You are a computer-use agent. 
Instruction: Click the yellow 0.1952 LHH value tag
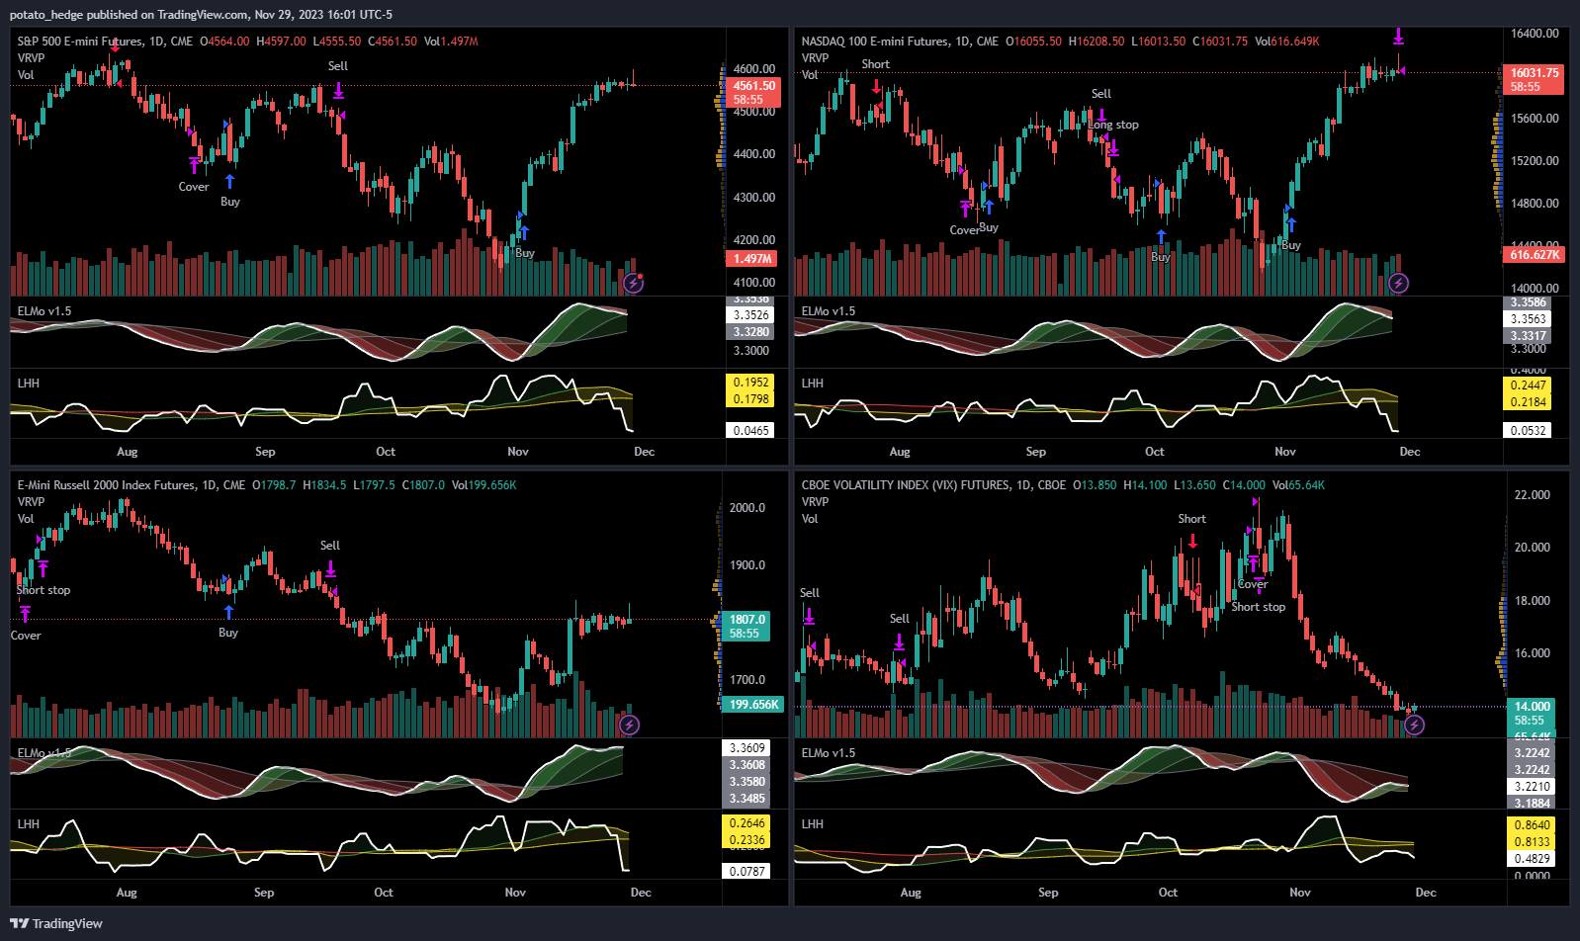pyautogui.click(x=750, y=383)
